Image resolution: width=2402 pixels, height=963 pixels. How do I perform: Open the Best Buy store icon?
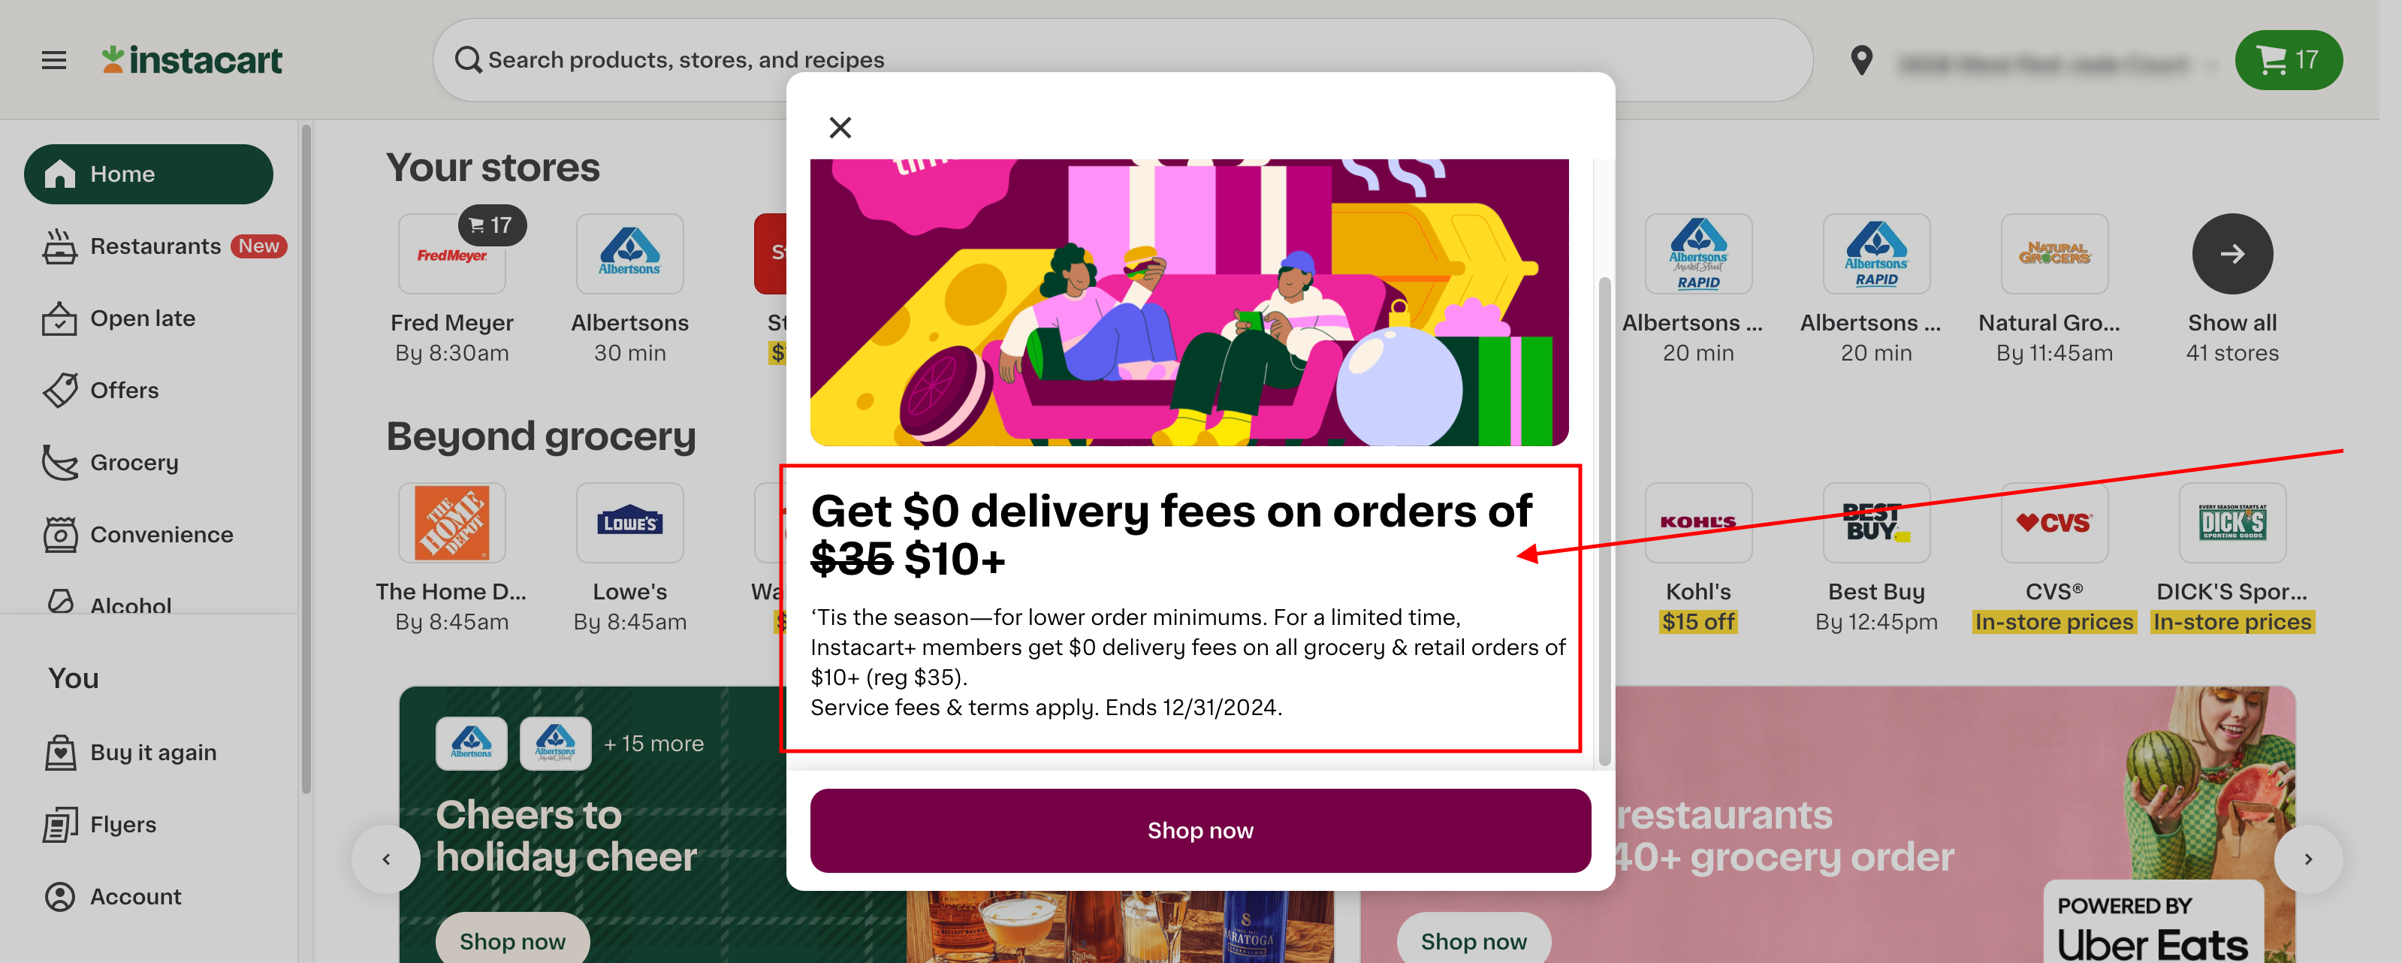(x=1876, y=522)
